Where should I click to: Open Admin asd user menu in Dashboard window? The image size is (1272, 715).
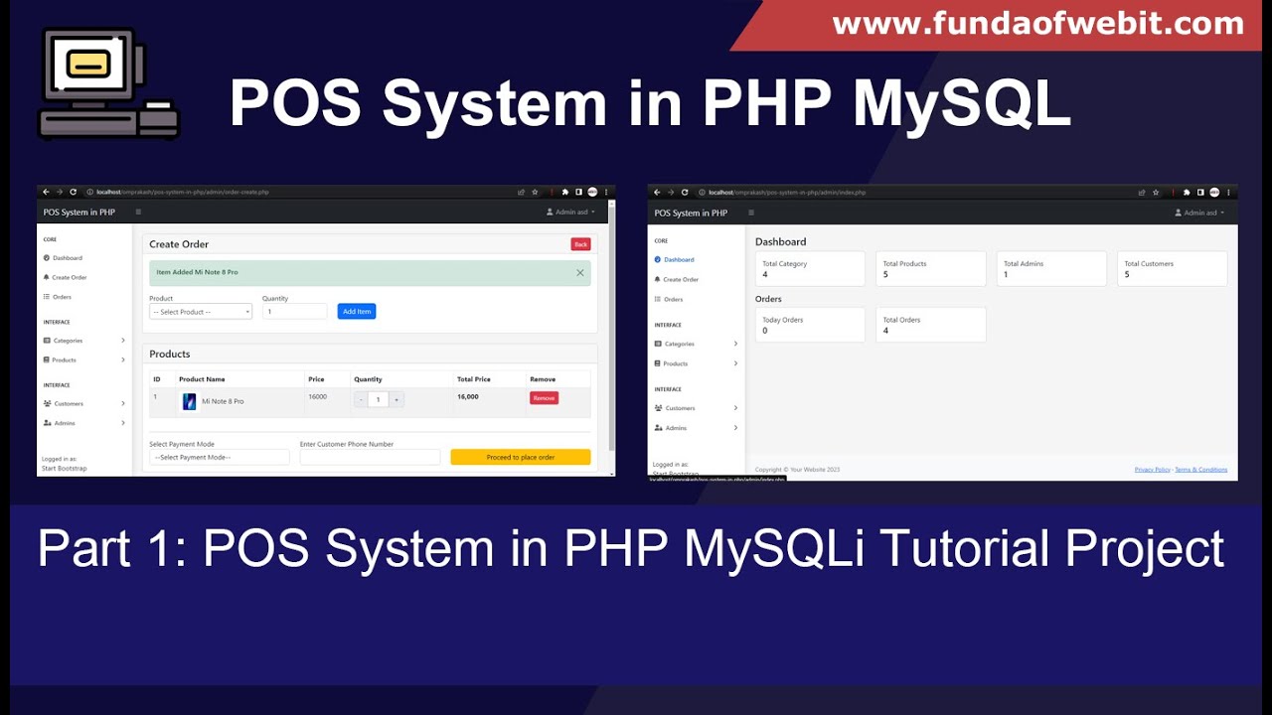click(x=1199, y=213)
